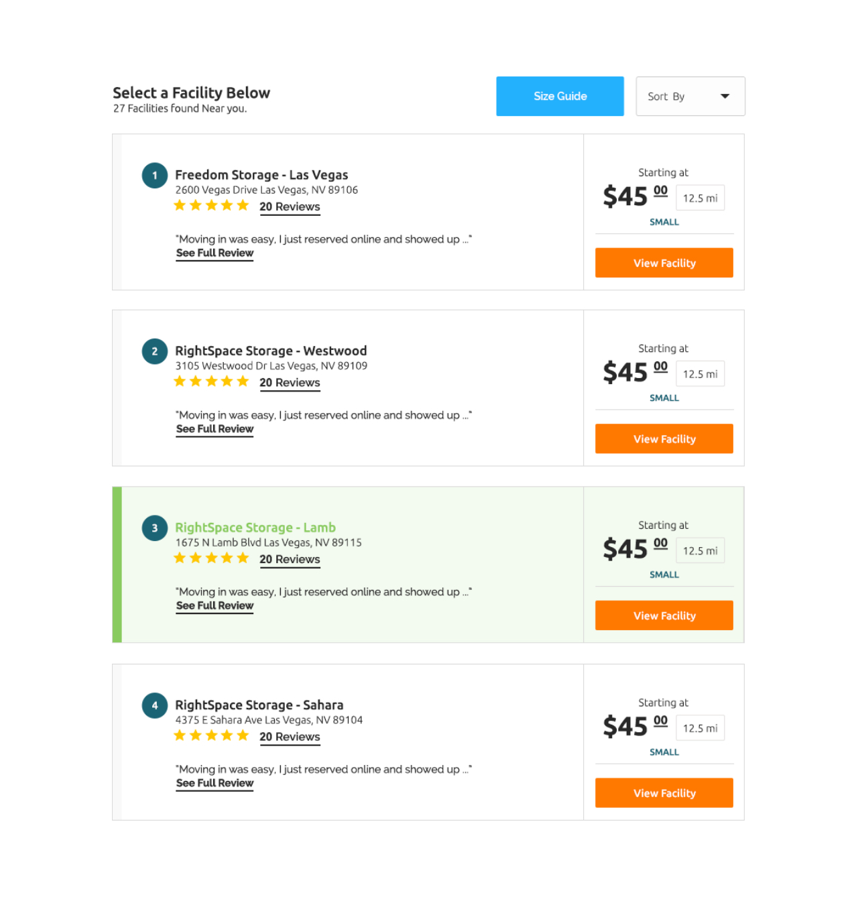
Task: View Facility for RightSpace Storage - Westwood
Action: pyautogui.click(x=664, y=438)
